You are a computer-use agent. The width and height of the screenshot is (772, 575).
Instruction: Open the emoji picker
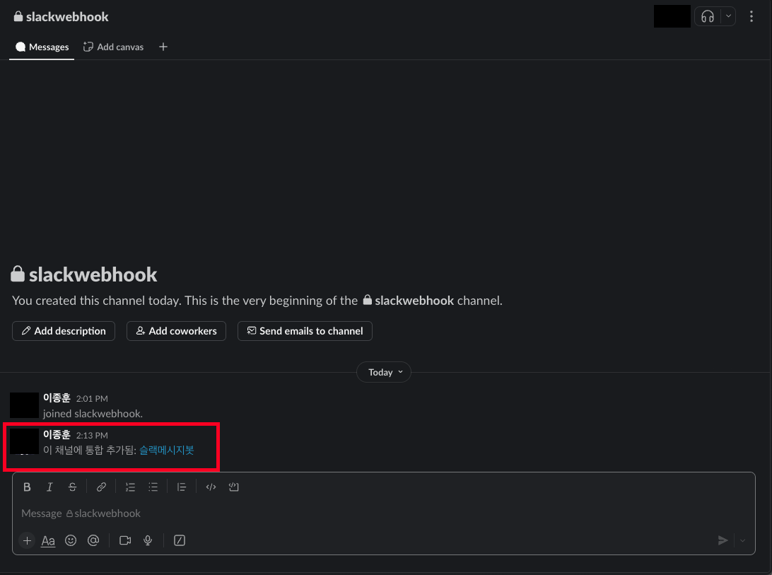coord(71,540)
